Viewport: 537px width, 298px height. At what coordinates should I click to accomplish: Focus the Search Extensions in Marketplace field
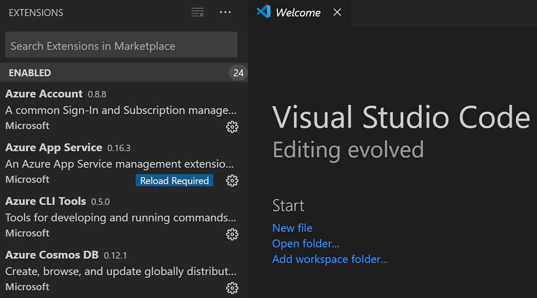click(x=121, y=45)
